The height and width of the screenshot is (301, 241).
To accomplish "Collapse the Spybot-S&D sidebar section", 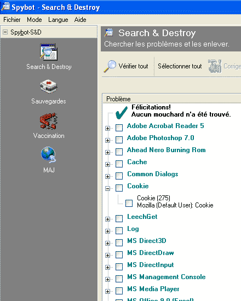I will click(5, 32).
